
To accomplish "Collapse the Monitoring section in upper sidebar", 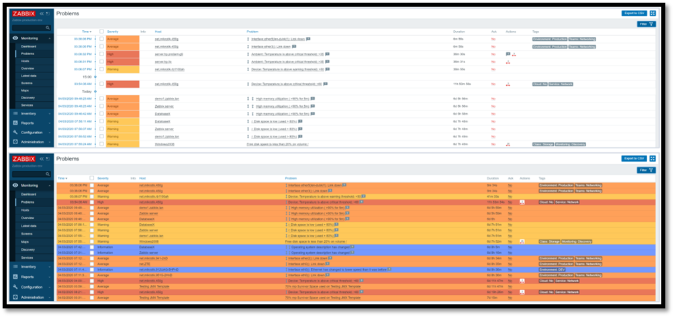I will point(48,38).
